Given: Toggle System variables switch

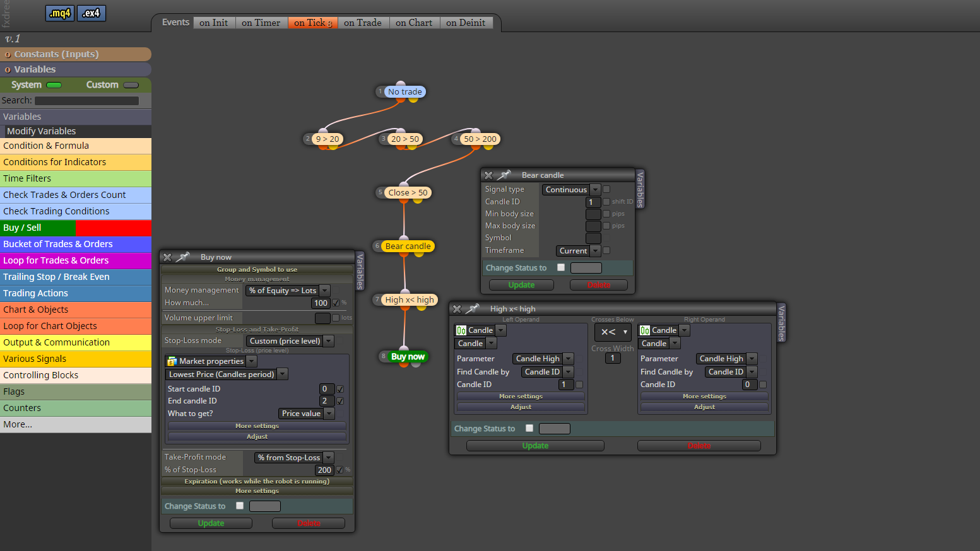Looking at the screenshot, I should (x=54, y=85).
